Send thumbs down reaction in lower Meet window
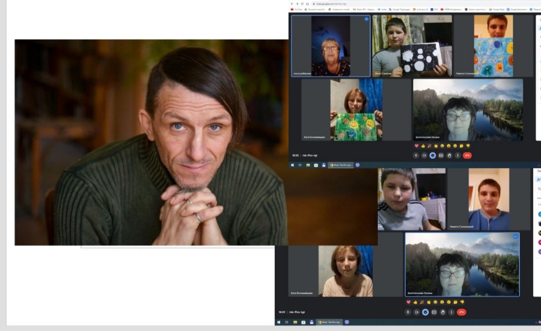This screenshot has height=331, width=541. (x=462, y=302)
